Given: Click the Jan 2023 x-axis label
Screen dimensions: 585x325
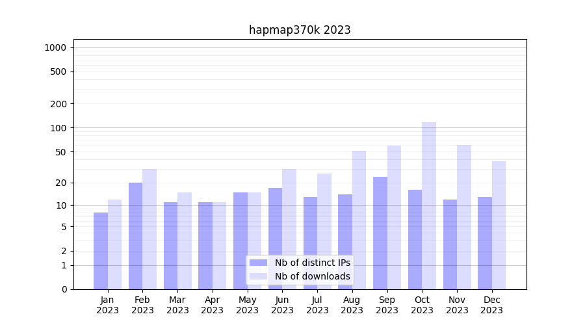Looking at the screenshot, I should (108, 305).
